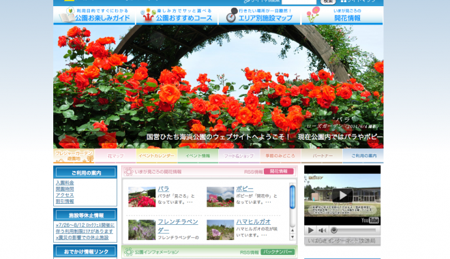Click the open book guide icon
The image size is (450, 259).
coord(67,16)
